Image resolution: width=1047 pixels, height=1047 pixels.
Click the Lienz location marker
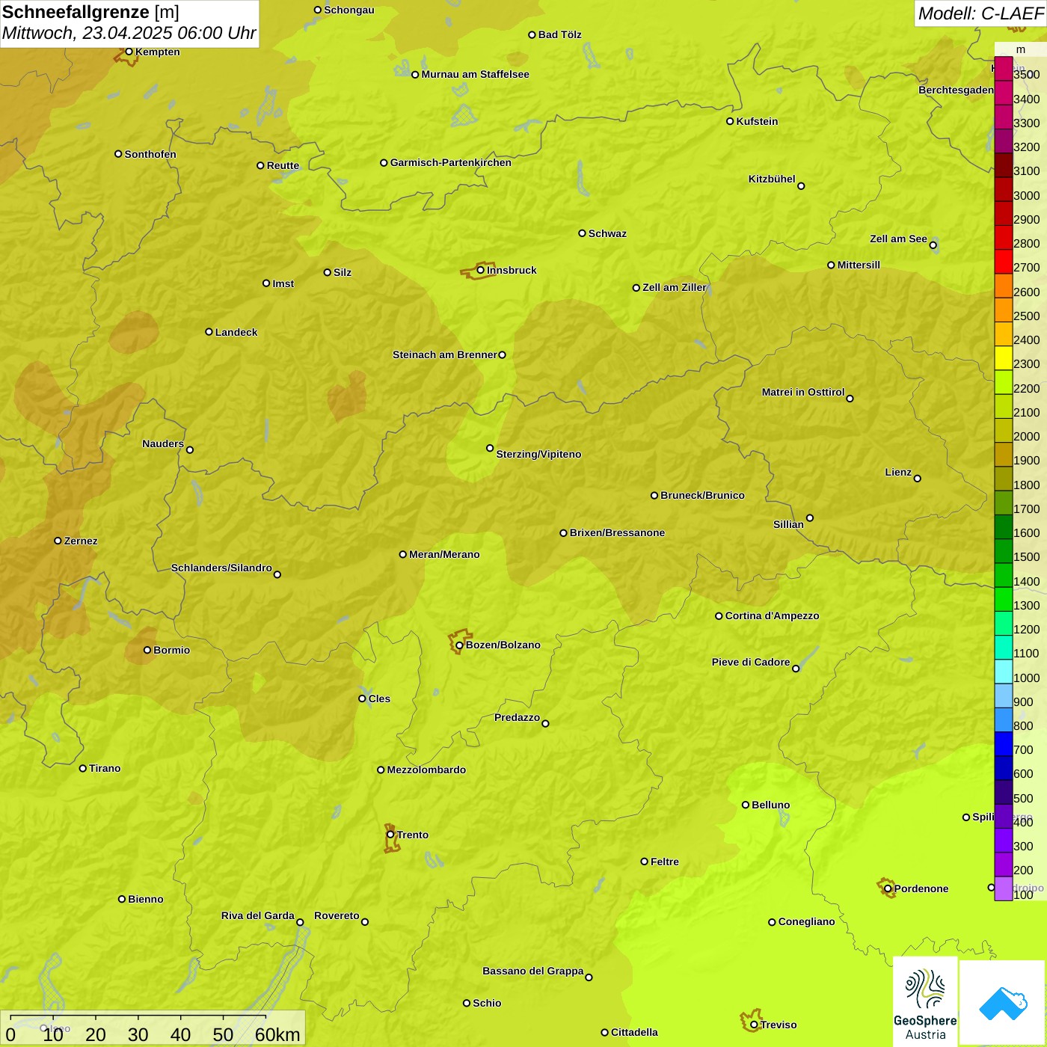(918, 479)
